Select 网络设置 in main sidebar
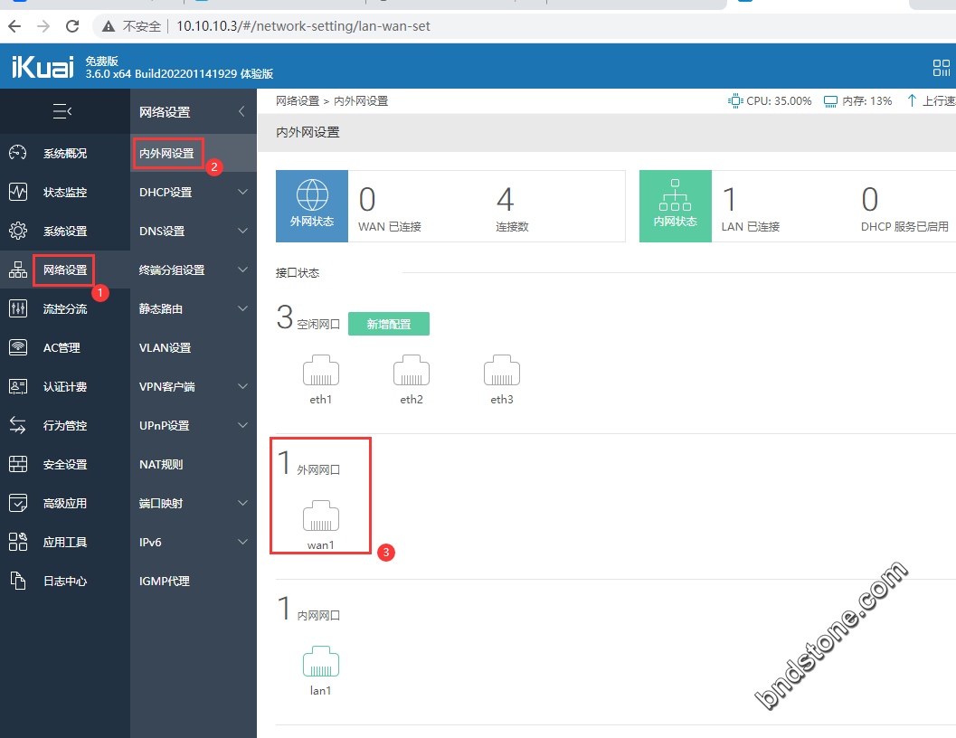Screen dimensions: 956x738 point(64,270)
